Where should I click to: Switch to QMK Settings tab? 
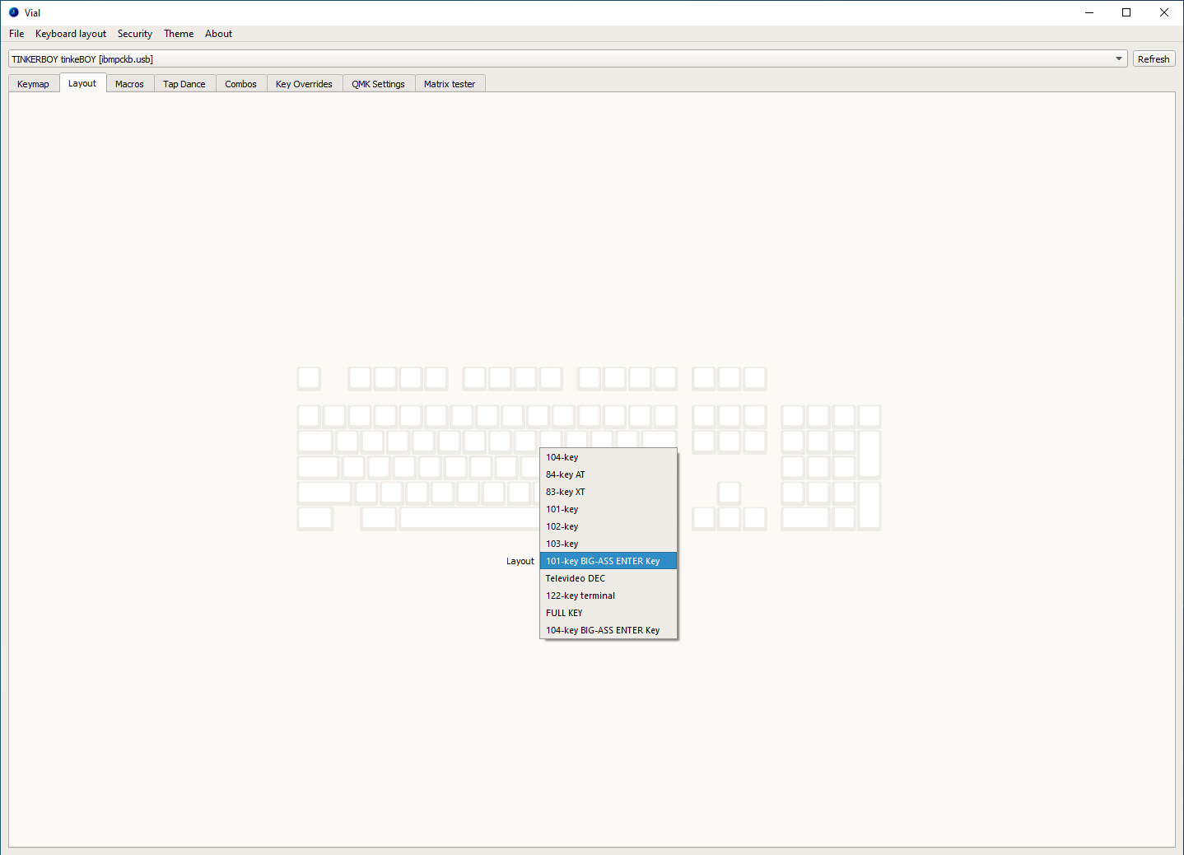click(x=379, y=84)
